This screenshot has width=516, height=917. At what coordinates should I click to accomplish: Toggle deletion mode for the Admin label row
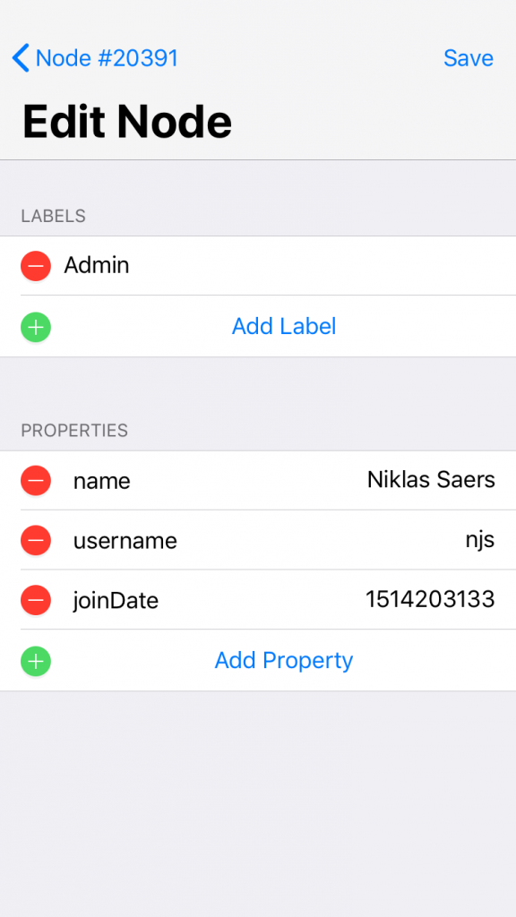point(36,265)
